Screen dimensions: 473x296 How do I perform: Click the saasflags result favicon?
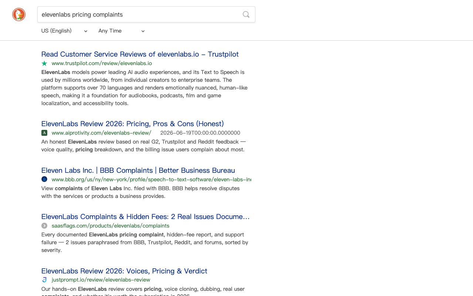[x=44, y=226]
